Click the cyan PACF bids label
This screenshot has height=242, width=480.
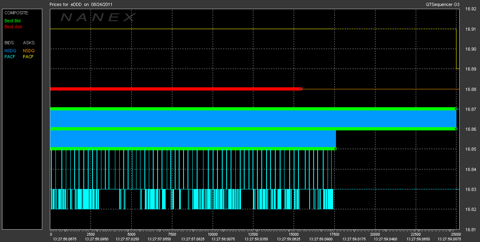[10, 57]
